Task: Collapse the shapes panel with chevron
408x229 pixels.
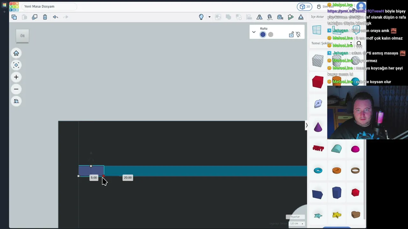Action: tap(307, 125)
